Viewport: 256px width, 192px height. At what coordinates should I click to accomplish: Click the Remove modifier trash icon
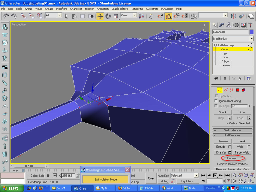tap(240, 78)
